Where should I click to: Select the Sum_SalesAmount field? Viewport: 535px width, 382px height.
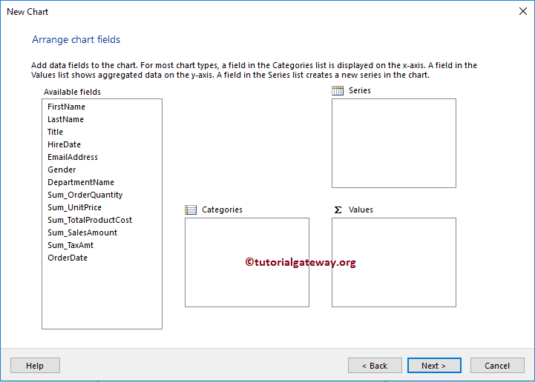pyautogui.click(x=82, y=232)
